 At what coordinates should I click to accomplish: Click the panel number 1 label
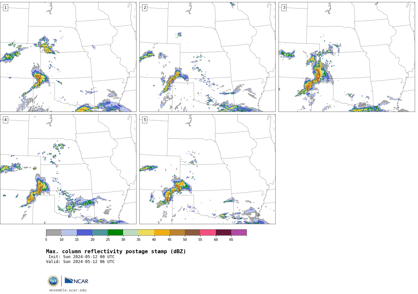[5, 8]
